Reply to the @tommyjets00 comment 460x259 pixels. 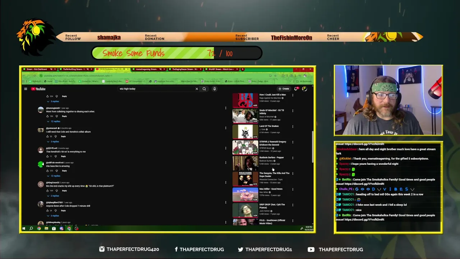point(64,116)
